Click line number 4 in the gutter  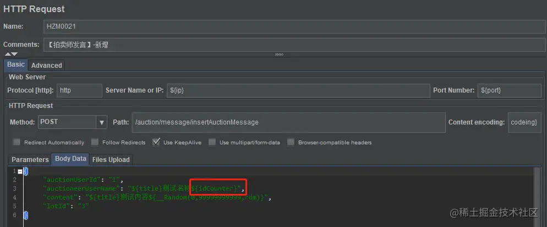(x=14, y=197)
